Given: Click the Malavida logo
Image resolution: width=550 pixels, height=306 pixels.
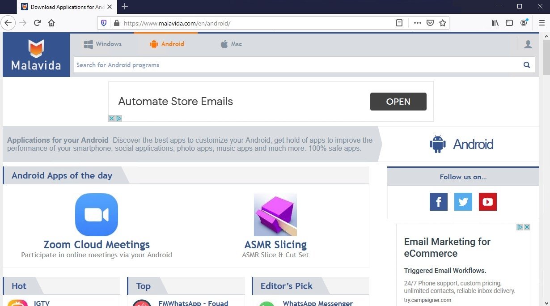Looking at the screenshot, I should point(36,55).
